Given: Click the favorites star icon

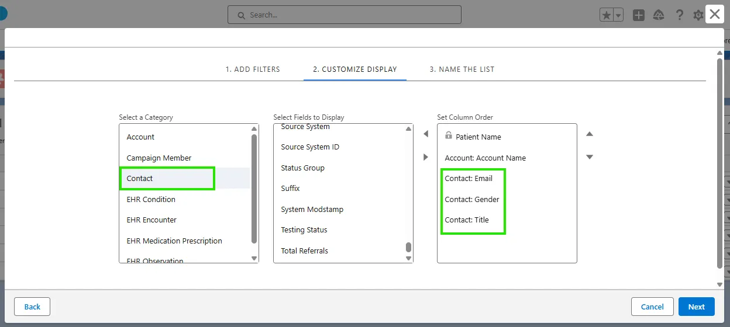Looking at the screenshot, I should [607, 15].
